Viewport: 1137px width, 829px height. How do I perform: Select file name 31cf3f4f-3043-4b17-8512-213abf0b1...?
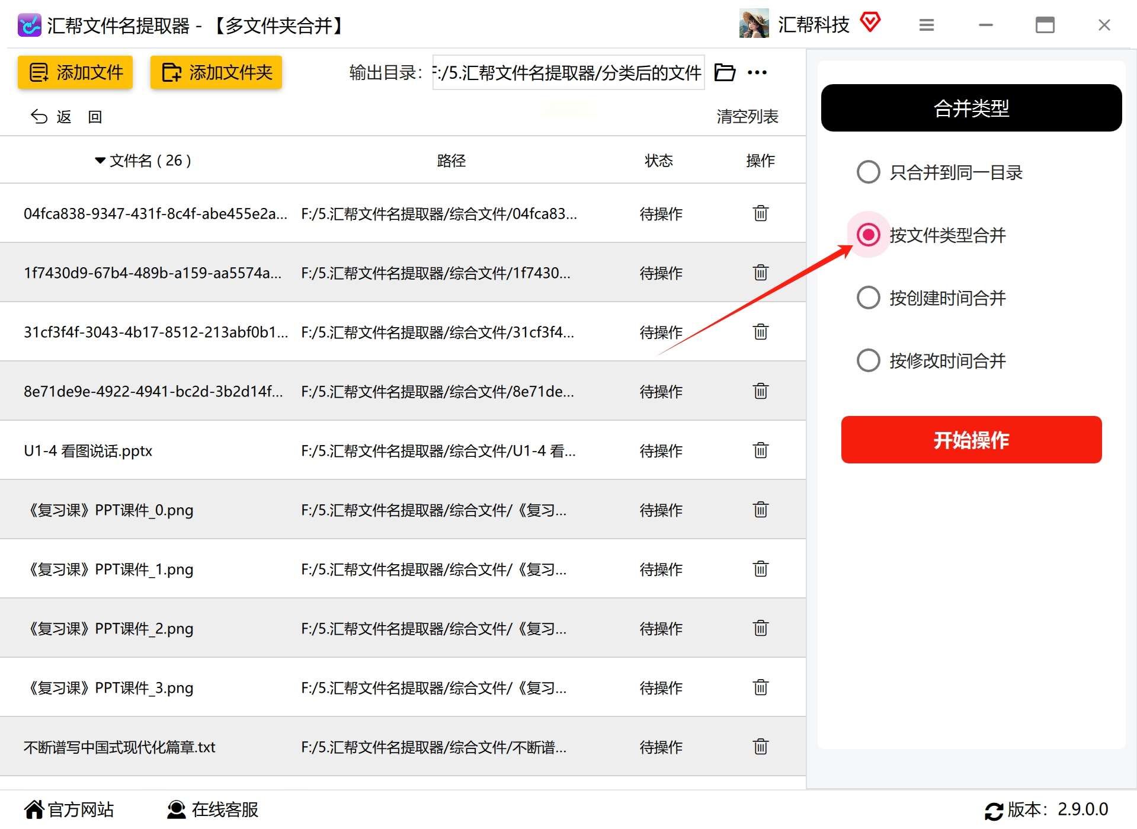[x=156, y=332]
